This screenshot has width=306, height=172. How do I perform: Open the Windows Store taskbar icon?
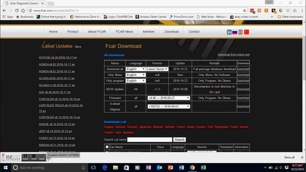point(126,168)
